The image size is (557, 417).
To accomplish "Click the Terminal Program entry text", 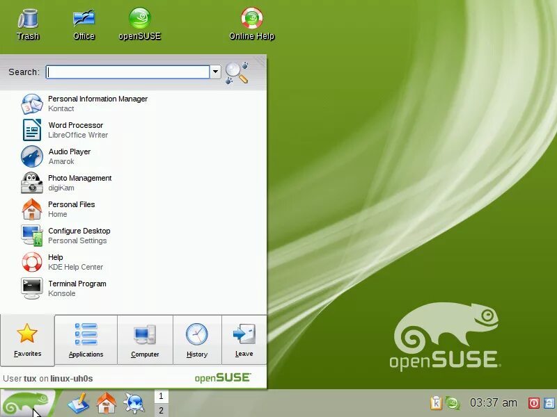I will click(x=77, y=284).
